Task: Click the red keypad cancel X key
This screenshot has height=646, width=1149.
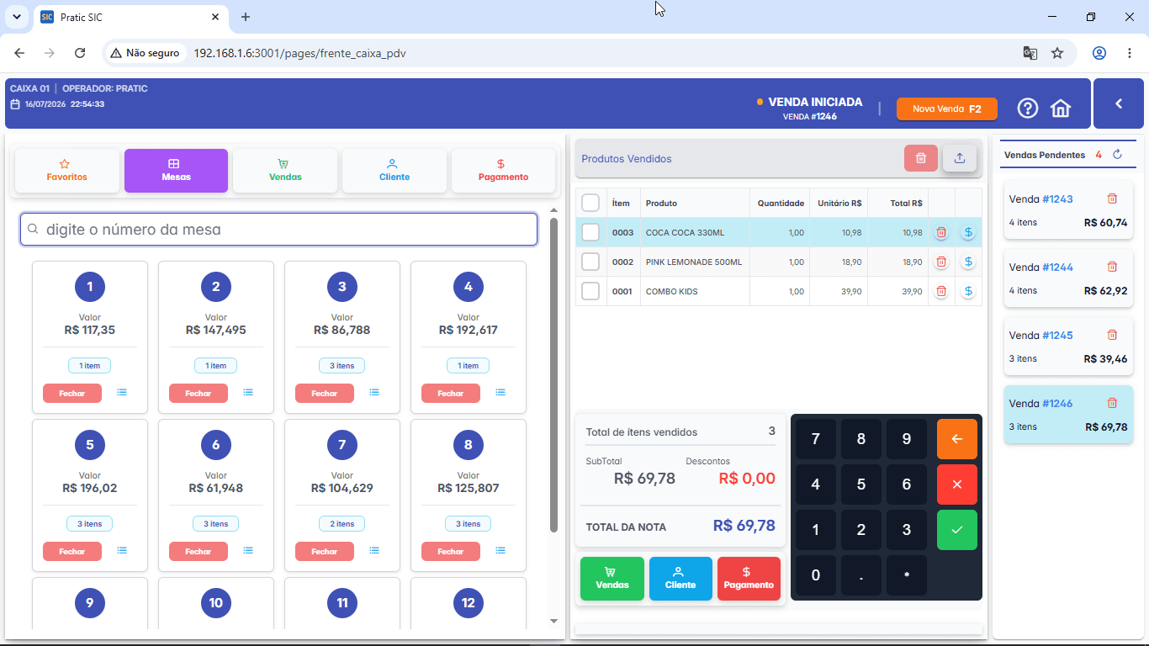Action: 957,484
